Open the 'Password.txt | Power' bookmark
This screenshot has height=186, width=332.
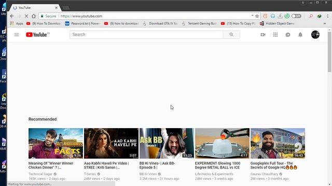[82, 23]
